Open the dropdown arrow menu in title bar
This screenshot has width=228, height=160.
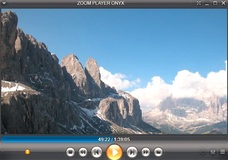[4, 4]
